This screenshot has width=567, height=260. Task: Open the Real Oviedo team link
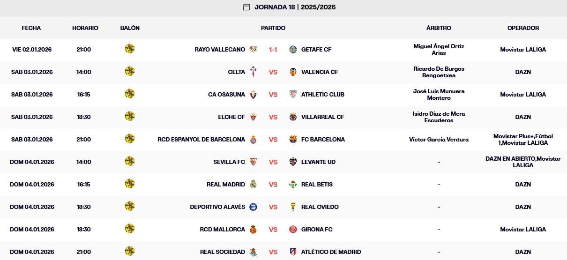click(x=320, y=207)
